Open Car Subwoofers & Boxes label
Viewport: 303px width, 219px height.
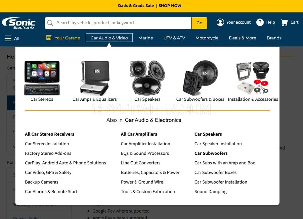pos(200,99)
